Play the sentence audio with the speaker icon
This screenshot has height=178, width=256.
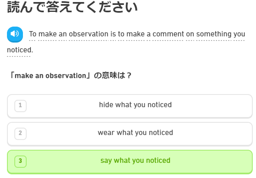pos(15,34)
